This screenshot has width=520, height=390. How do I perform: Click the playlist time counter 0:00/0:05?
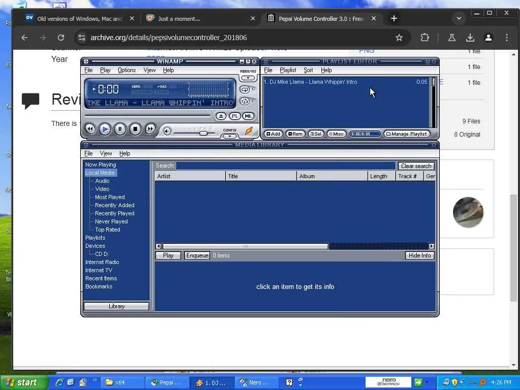[365, 134]
